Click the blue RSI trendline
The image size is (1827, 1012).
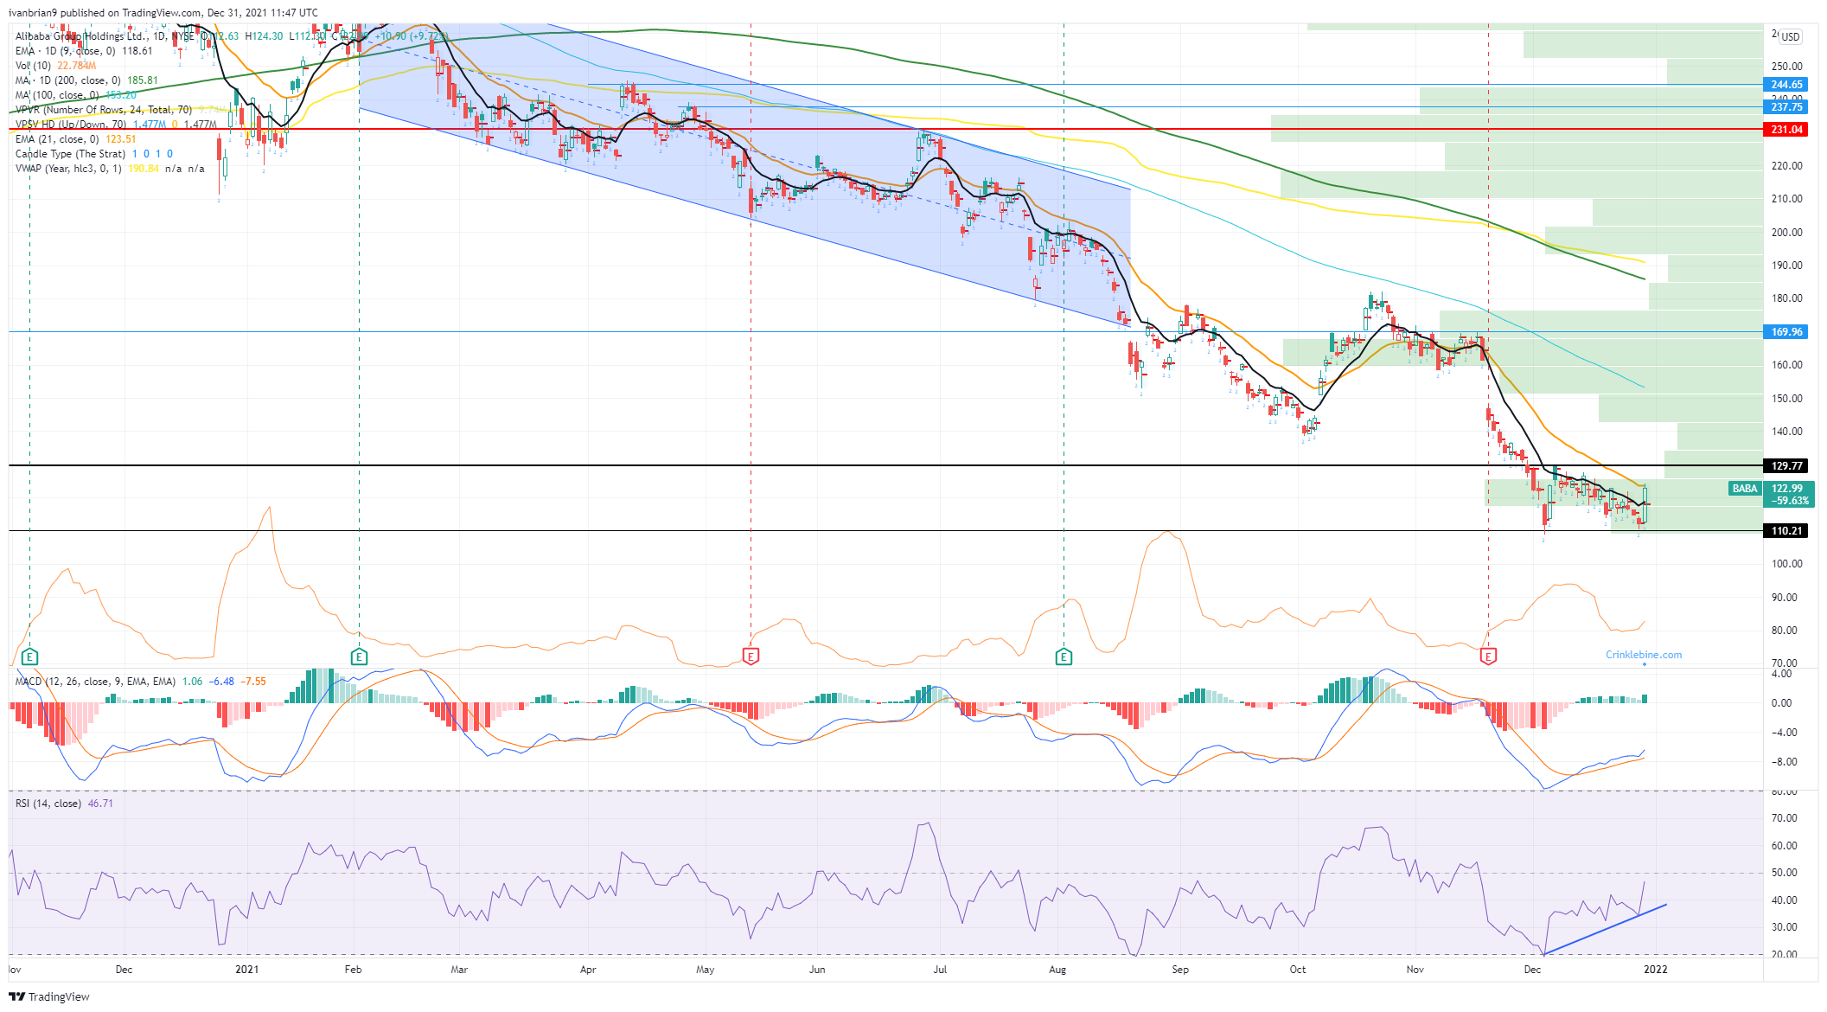tap(1605, 930)
